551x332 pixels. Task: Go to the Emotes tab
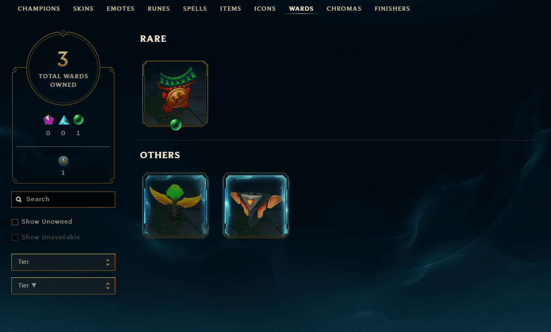point(121,9)
